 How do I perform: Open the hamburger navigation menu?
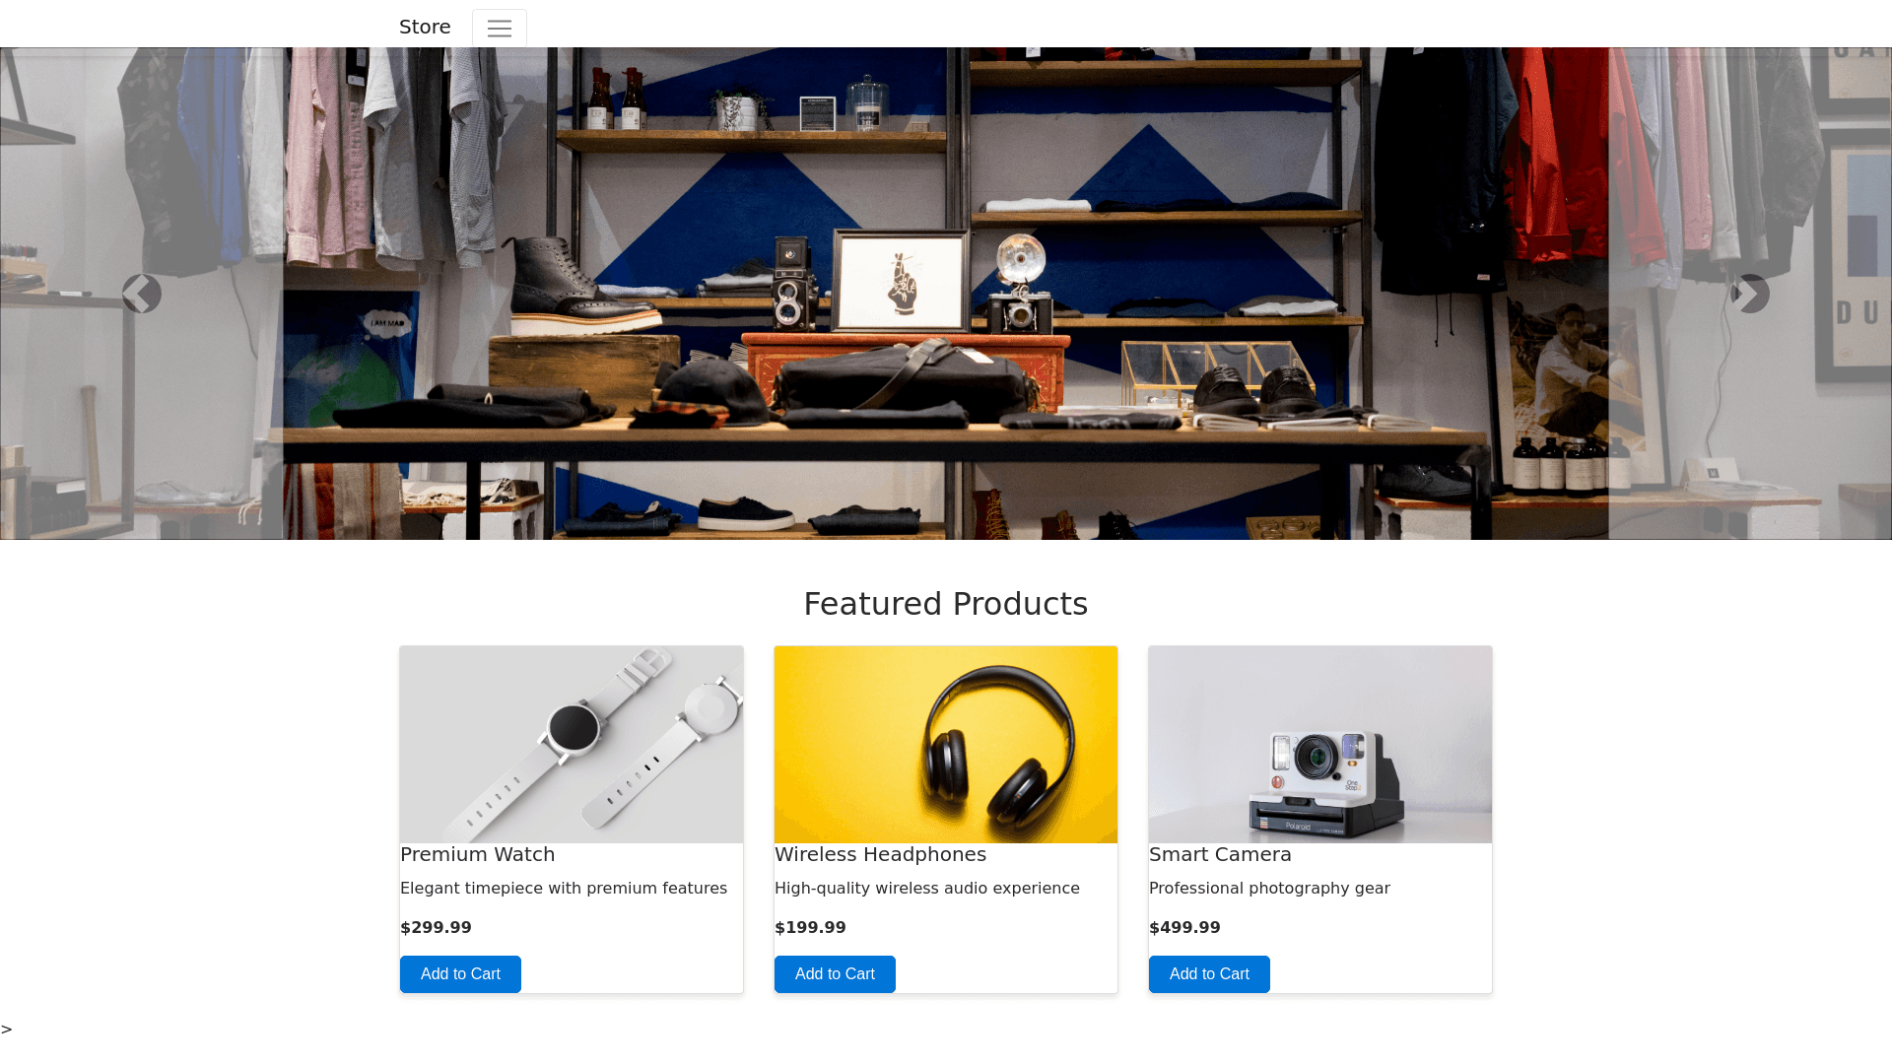tap(500, 29)
